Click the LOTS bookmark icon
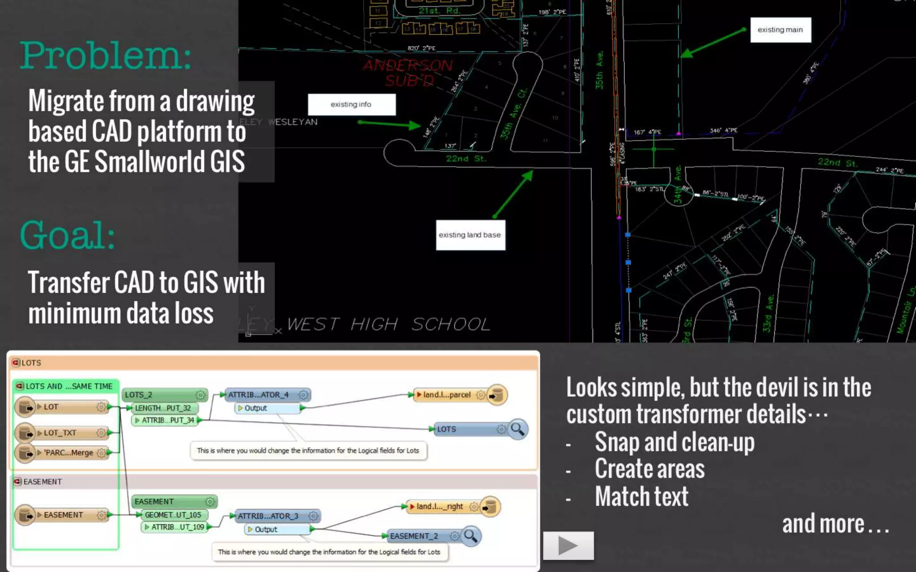916x572 pixels. click(x=16, y=362)
